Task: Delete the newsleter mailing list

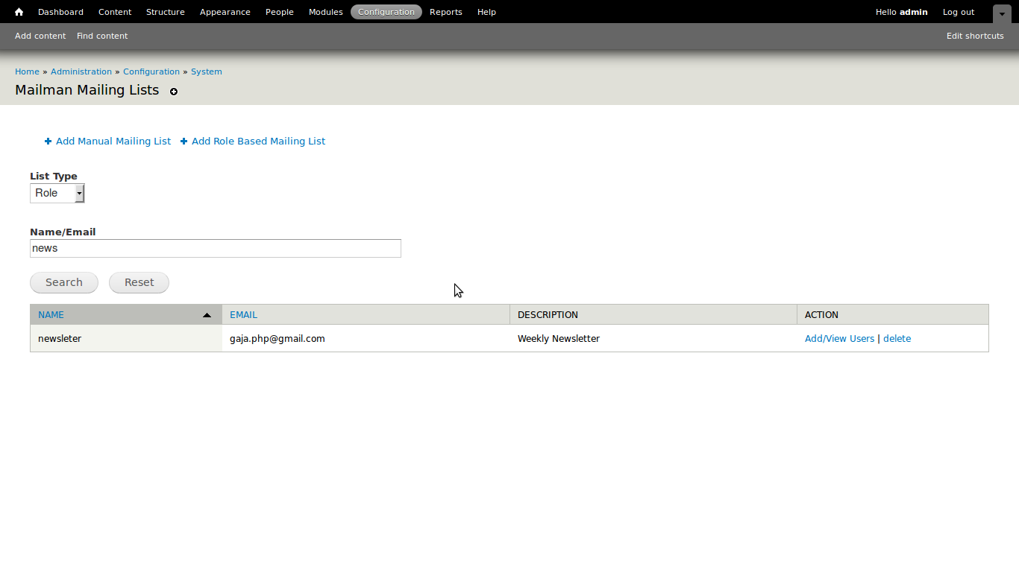Action: tap(897, 339)
